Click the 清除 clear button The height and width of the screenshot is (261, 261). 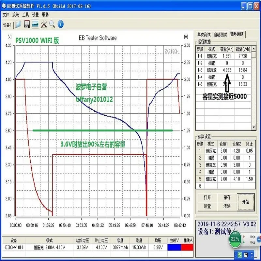pos(227,206)
